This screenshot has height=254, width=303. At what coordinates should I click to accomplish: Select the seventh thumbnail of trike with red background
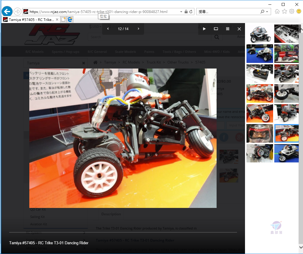[260, 93]
